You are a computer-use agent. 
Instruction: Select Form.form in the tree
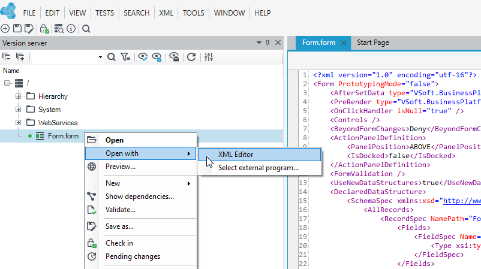pos(63,136)
